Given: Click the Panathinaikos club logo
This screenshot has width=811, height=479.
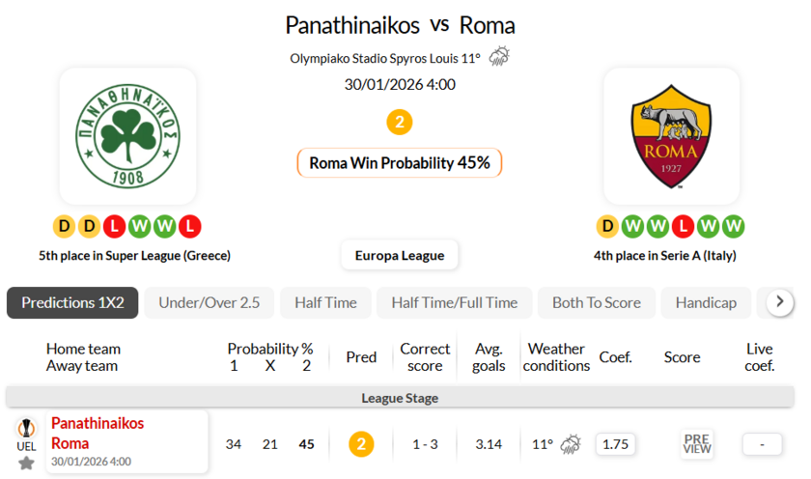Looking at the screenshot, I should pos(127,136).
